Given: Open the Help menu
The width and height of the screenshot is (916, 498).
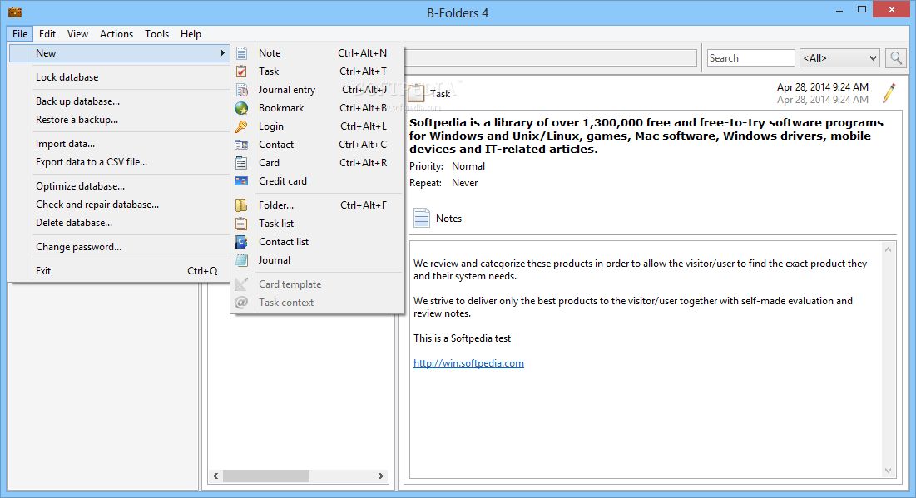Looking at the screenshot, I should click(x=191, y=34).
